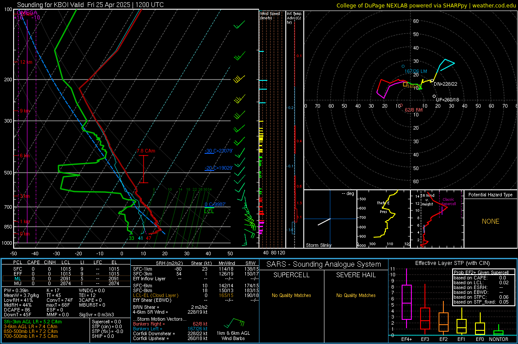
Task: Click the 9 km height marker
Action: pyautogui.click(x=25, y=111)
